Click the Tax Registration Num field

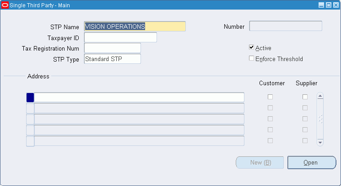(x=113, y=48)
